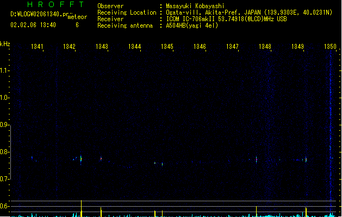Viewport: 342px width, 217px height.
Task: Click the yellow power spike before 1343
Action: click(x=101, y=212)
